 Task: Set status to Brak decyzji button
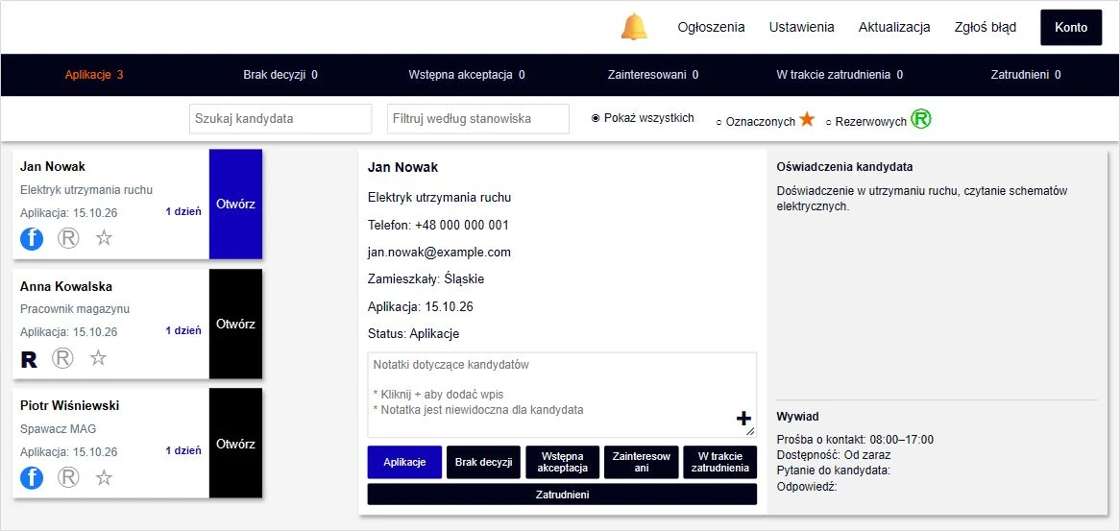point(483,462)
